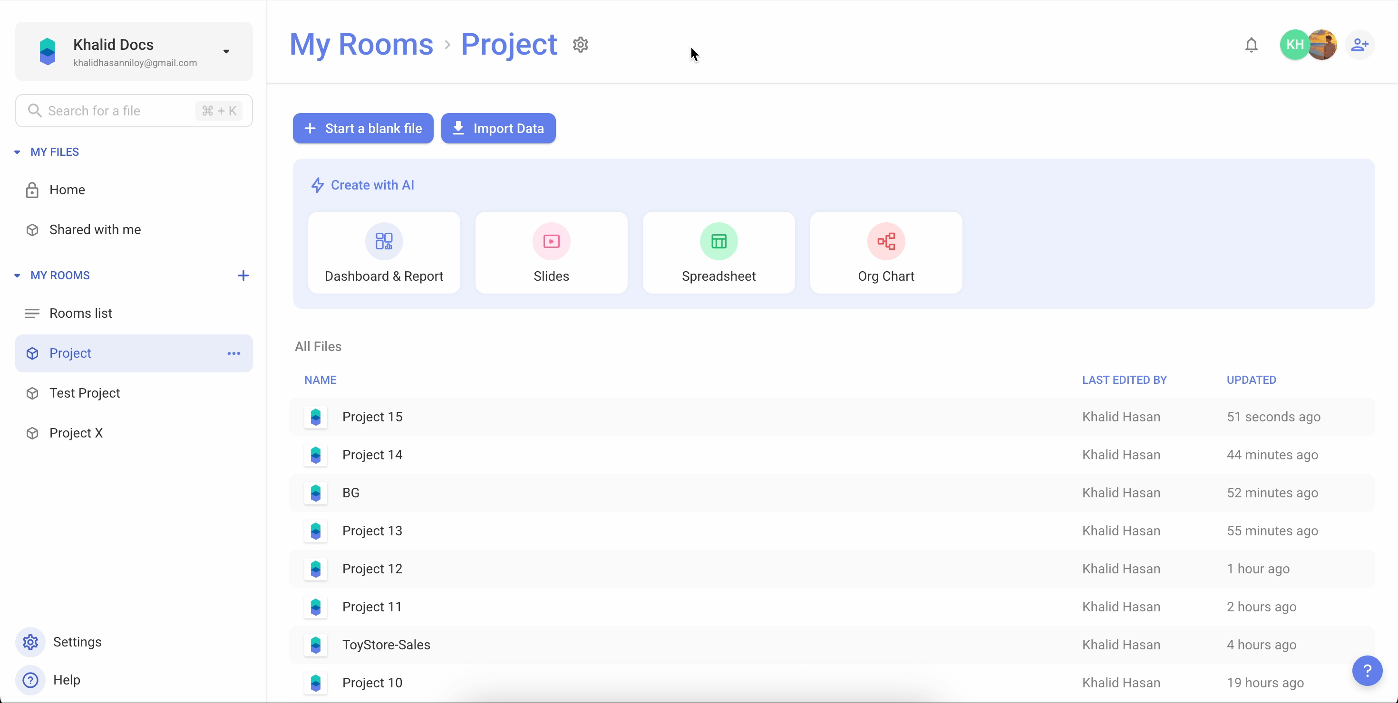
Task: Start a new Spreadsheet
Action: 718,252
